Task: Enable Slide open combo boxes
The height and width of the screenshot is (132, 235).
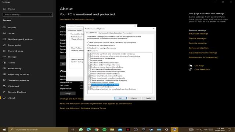Action: [x=90, y=82]
